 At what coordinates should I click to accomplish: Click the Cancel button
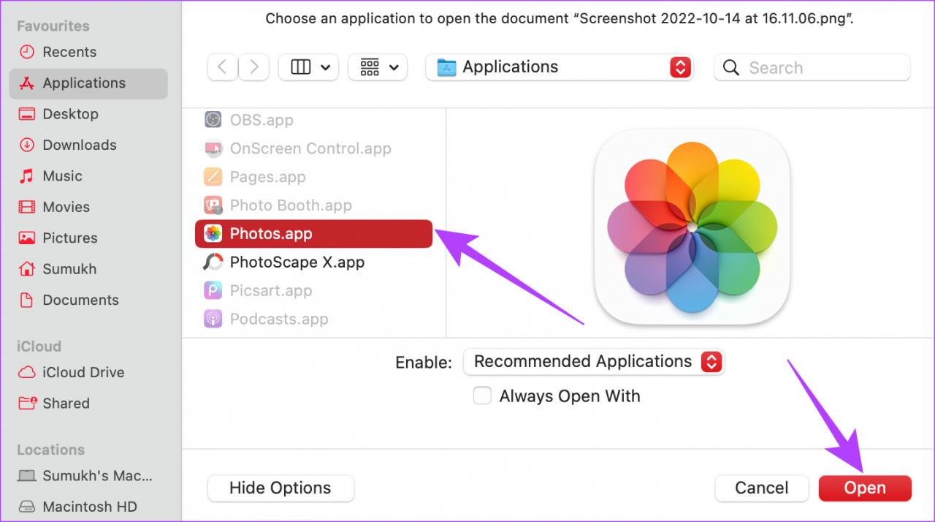click(761, 488)
